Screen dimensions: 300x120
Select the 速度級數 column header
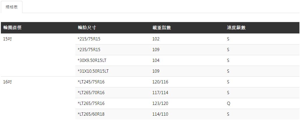pyautogui.click(x=236, y=28)
